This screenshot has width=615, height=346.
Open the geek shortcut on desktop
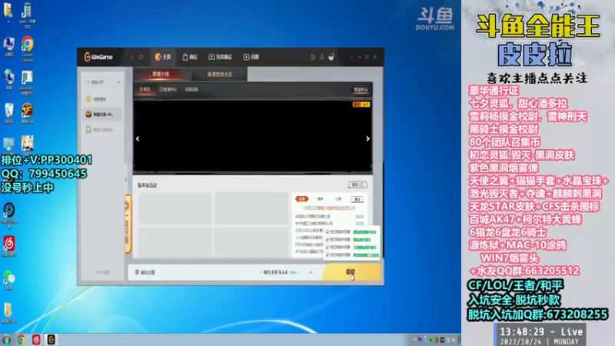coord(27,15)
